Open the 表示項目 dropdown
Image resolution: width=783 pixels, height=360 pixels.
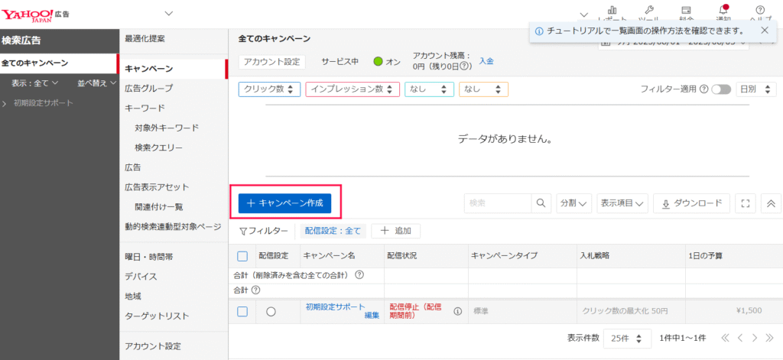(x=622, y=203)
